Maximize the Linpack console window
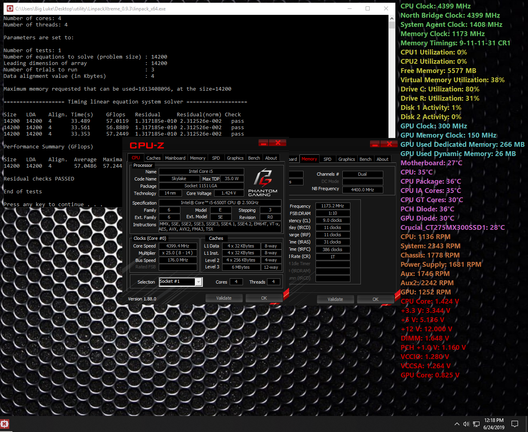The width and height of the screenshot is (528, 432). pyautogui.click(x=368, y=8)
